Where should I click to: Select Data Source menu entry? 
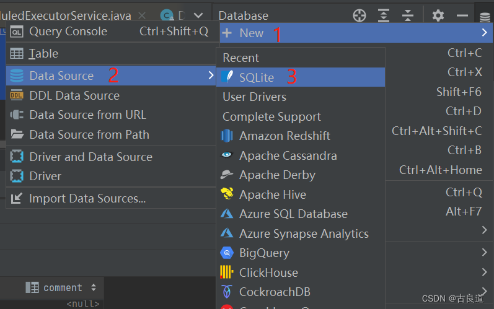[x=111, y=76]
